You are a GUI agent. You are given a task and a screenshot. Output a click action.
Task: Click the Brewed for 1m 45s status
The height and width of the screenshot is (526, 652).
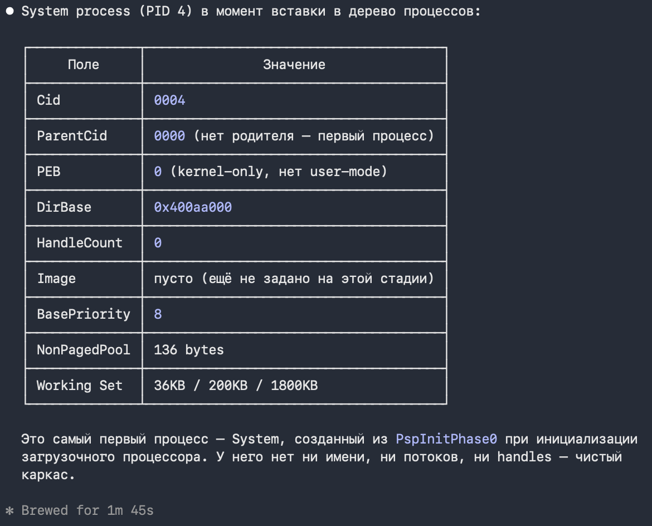pyautogui.click(x=87, y=510)
